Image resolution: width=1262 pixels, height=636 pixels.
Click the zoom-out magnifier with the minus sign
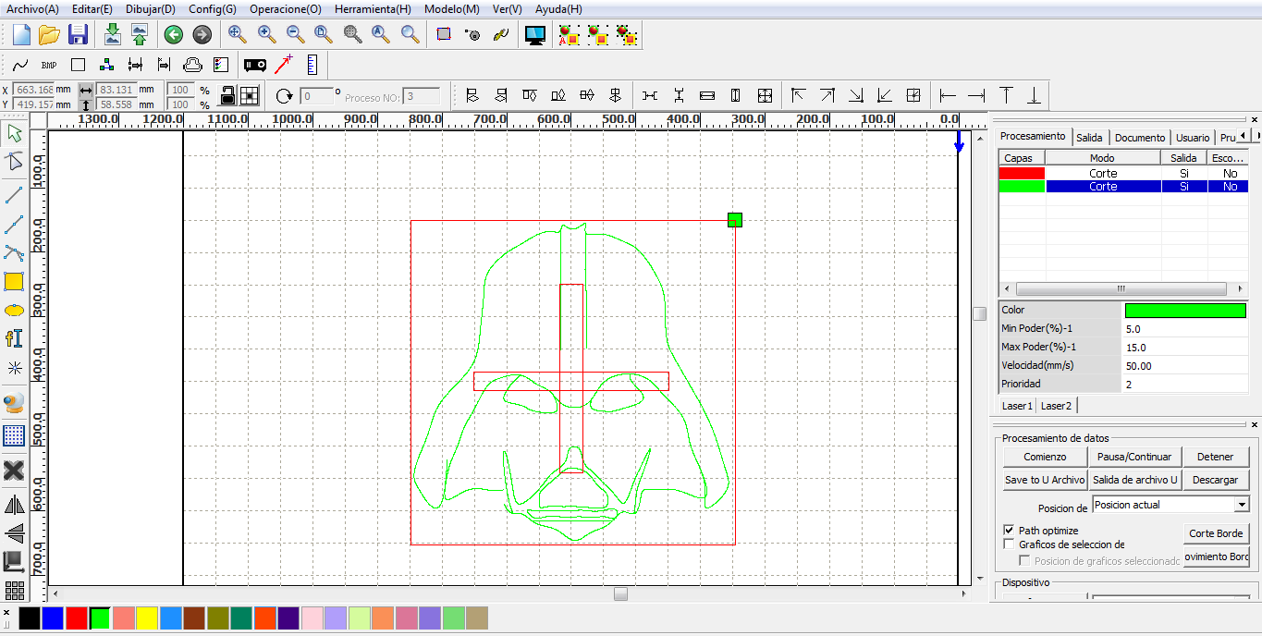pos(295,35)
